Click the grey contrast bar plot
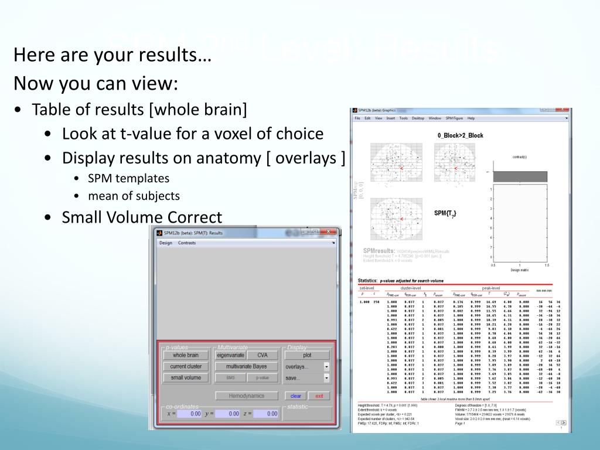This screenshot has width=600, height=450. point(520,176)
